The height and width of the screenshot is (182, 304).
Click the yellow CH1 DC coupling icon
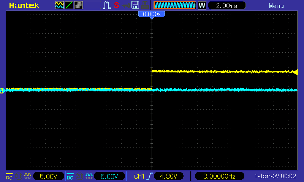tap(9, 176)
